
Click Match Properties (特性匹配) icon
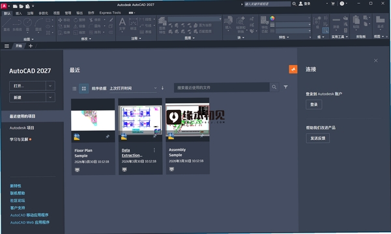(265, 24)
